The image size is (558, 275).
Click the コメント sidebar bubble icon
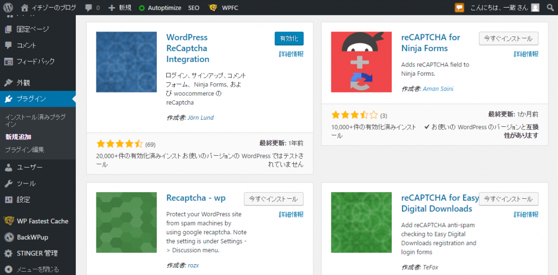8,45
